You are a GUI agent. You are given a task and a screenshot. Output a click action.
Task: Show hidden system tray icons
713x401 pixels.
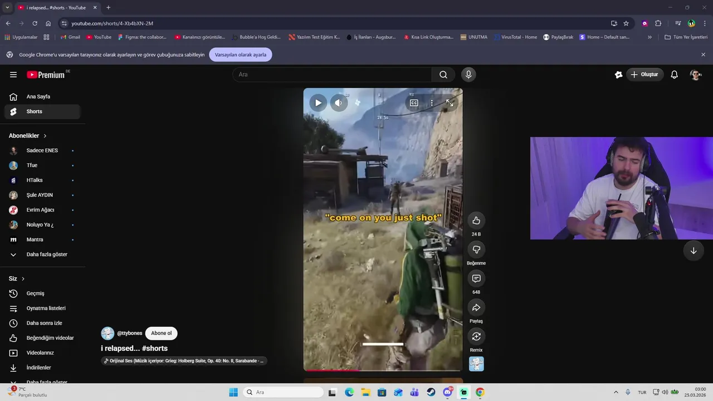click(616, 392)
